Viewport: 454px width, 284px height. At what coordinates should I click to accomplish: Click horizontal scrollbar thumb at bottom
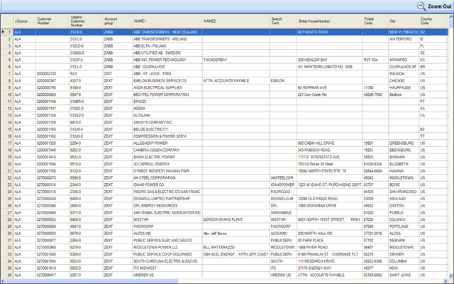(92, 281)
